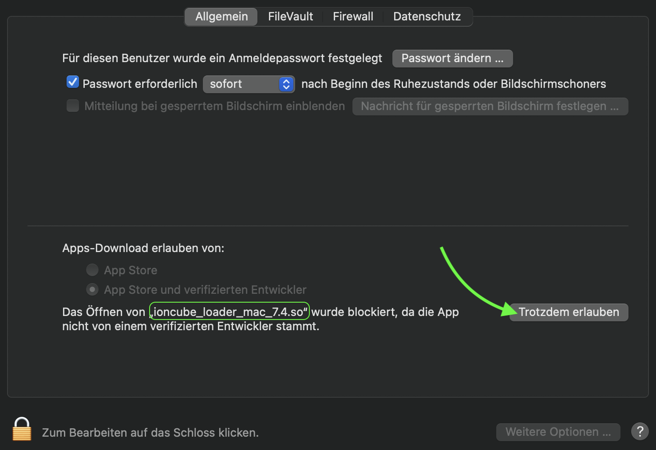The width and height of the screenshot is (656, 450).
Task: Open the sofort delay dropdown
Action: point(249,84)
